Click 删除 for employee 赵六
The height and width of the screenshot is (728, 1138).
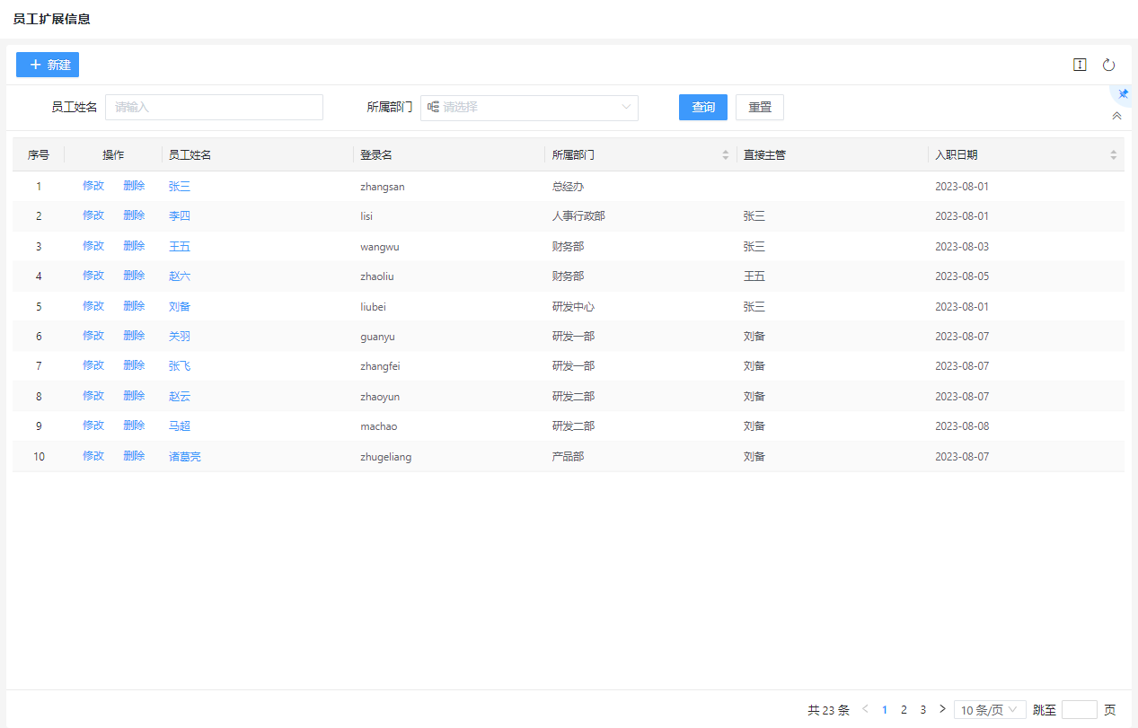[134, 276]
